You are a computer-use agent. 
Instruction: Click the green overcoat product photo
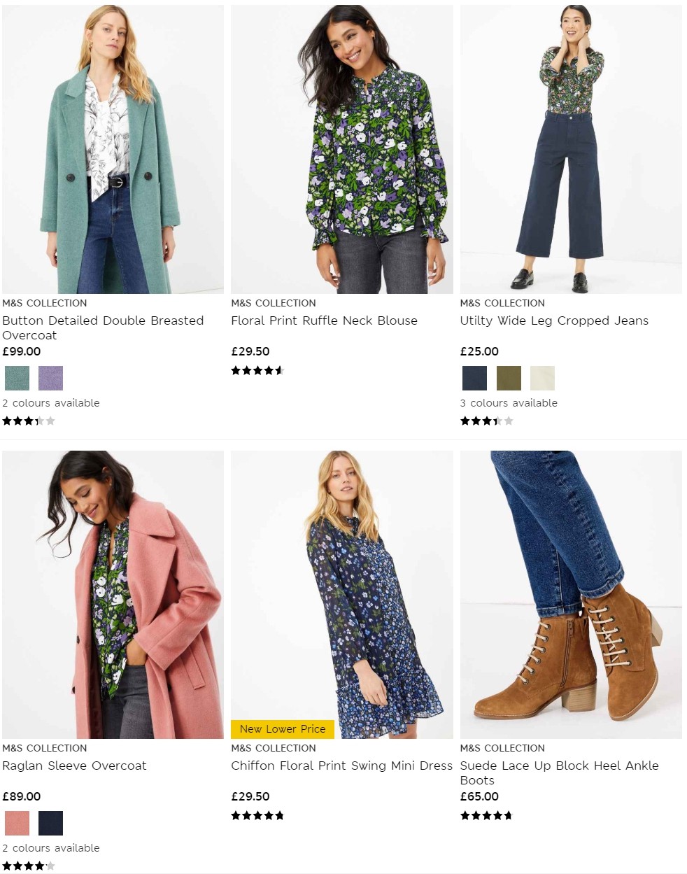(113, 147)
